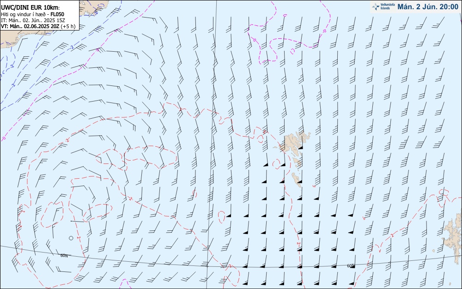Screen dimensions: 462x289
Task: Click the 'IT: Mán.. 02. Jún.. 2025 15Z' line
Action: pyautogui.click(x=33, y=20)
